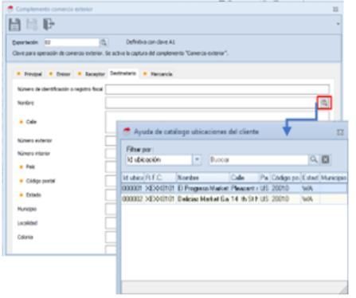356x298 pixels.
Task: Click the resize grip of catalog dialog
Action: [344, 289]
